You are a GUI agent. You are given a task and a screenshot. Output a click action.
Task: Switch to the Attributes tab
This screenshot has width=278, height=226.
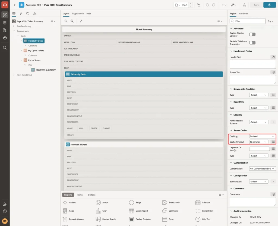pyautogui.click(x=244, y=14)
